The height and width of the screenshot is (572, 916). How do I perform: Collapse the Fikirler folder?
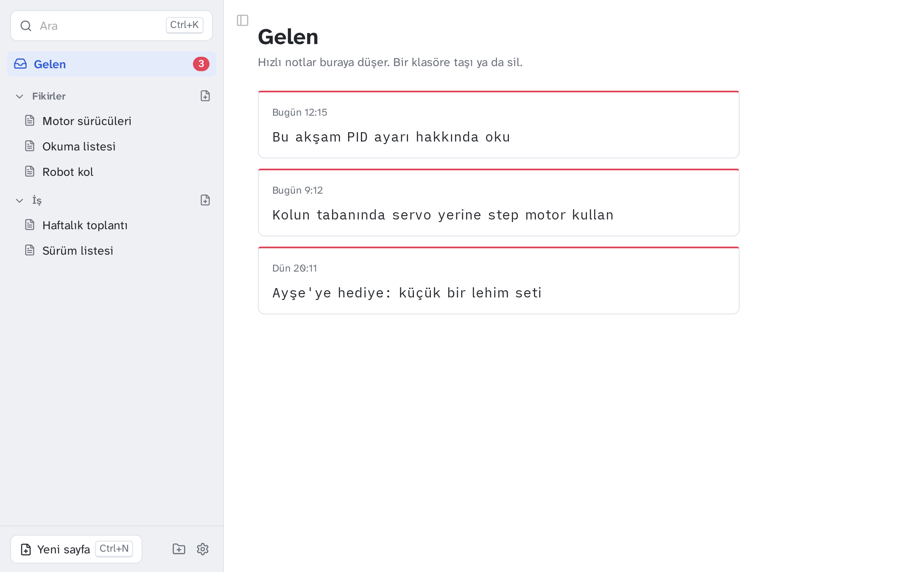click(x=20, y=97)
